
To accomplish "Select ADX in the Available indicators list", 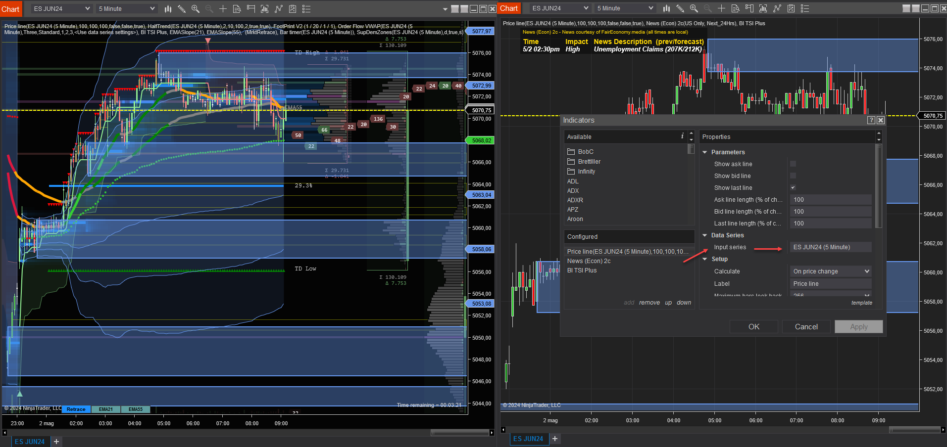I will click(x=573, y=191).
